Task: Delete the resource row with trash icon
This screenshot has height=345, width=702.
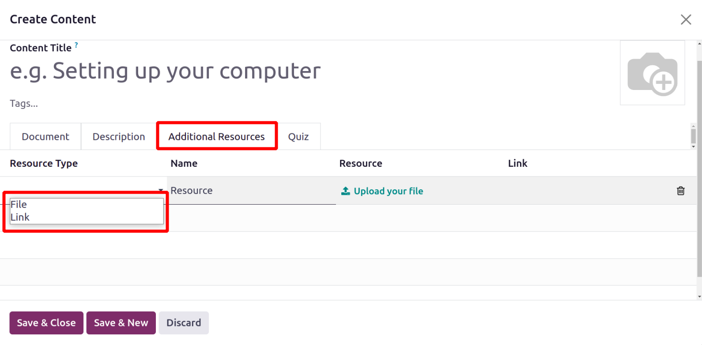Action: click(x=681, y=191)
